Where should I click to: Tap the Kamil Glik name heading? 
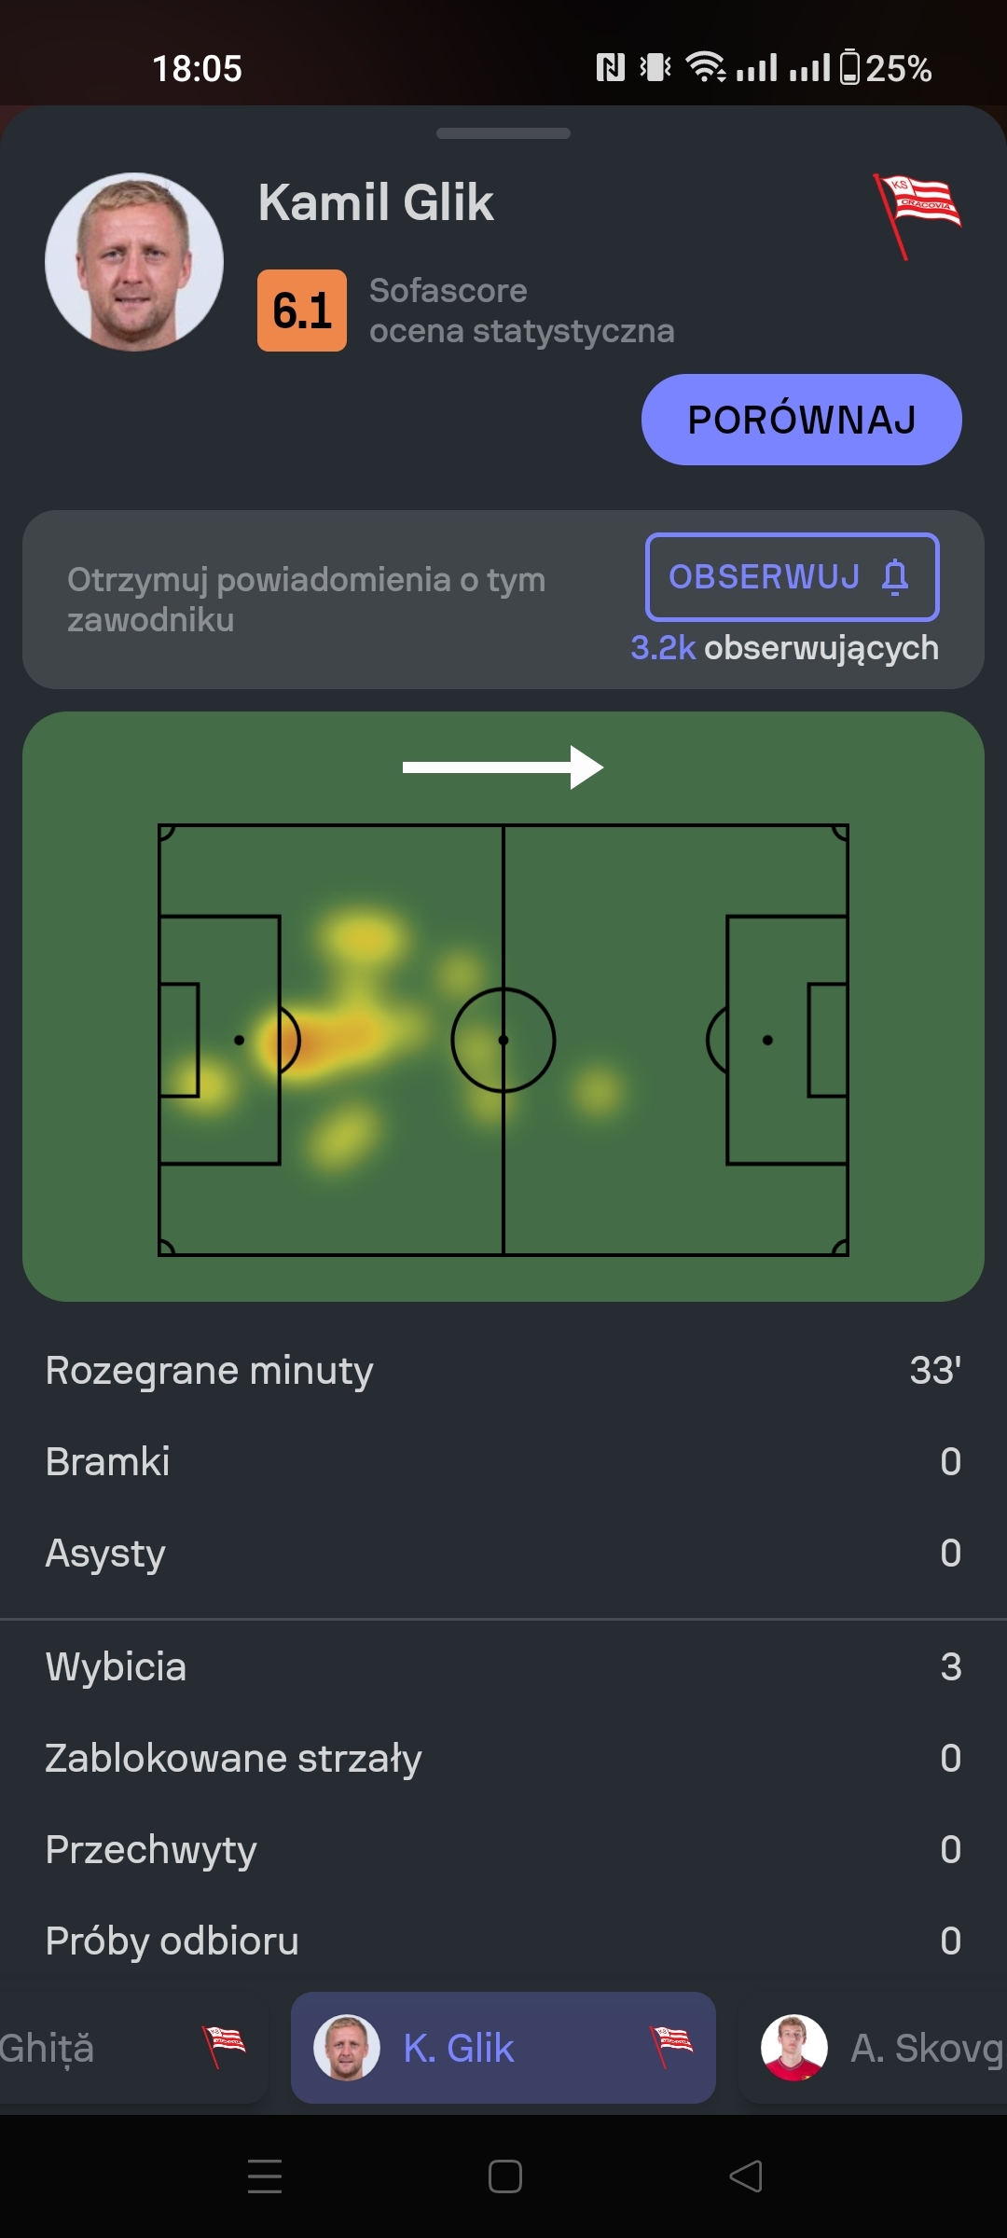coord(376,202)
